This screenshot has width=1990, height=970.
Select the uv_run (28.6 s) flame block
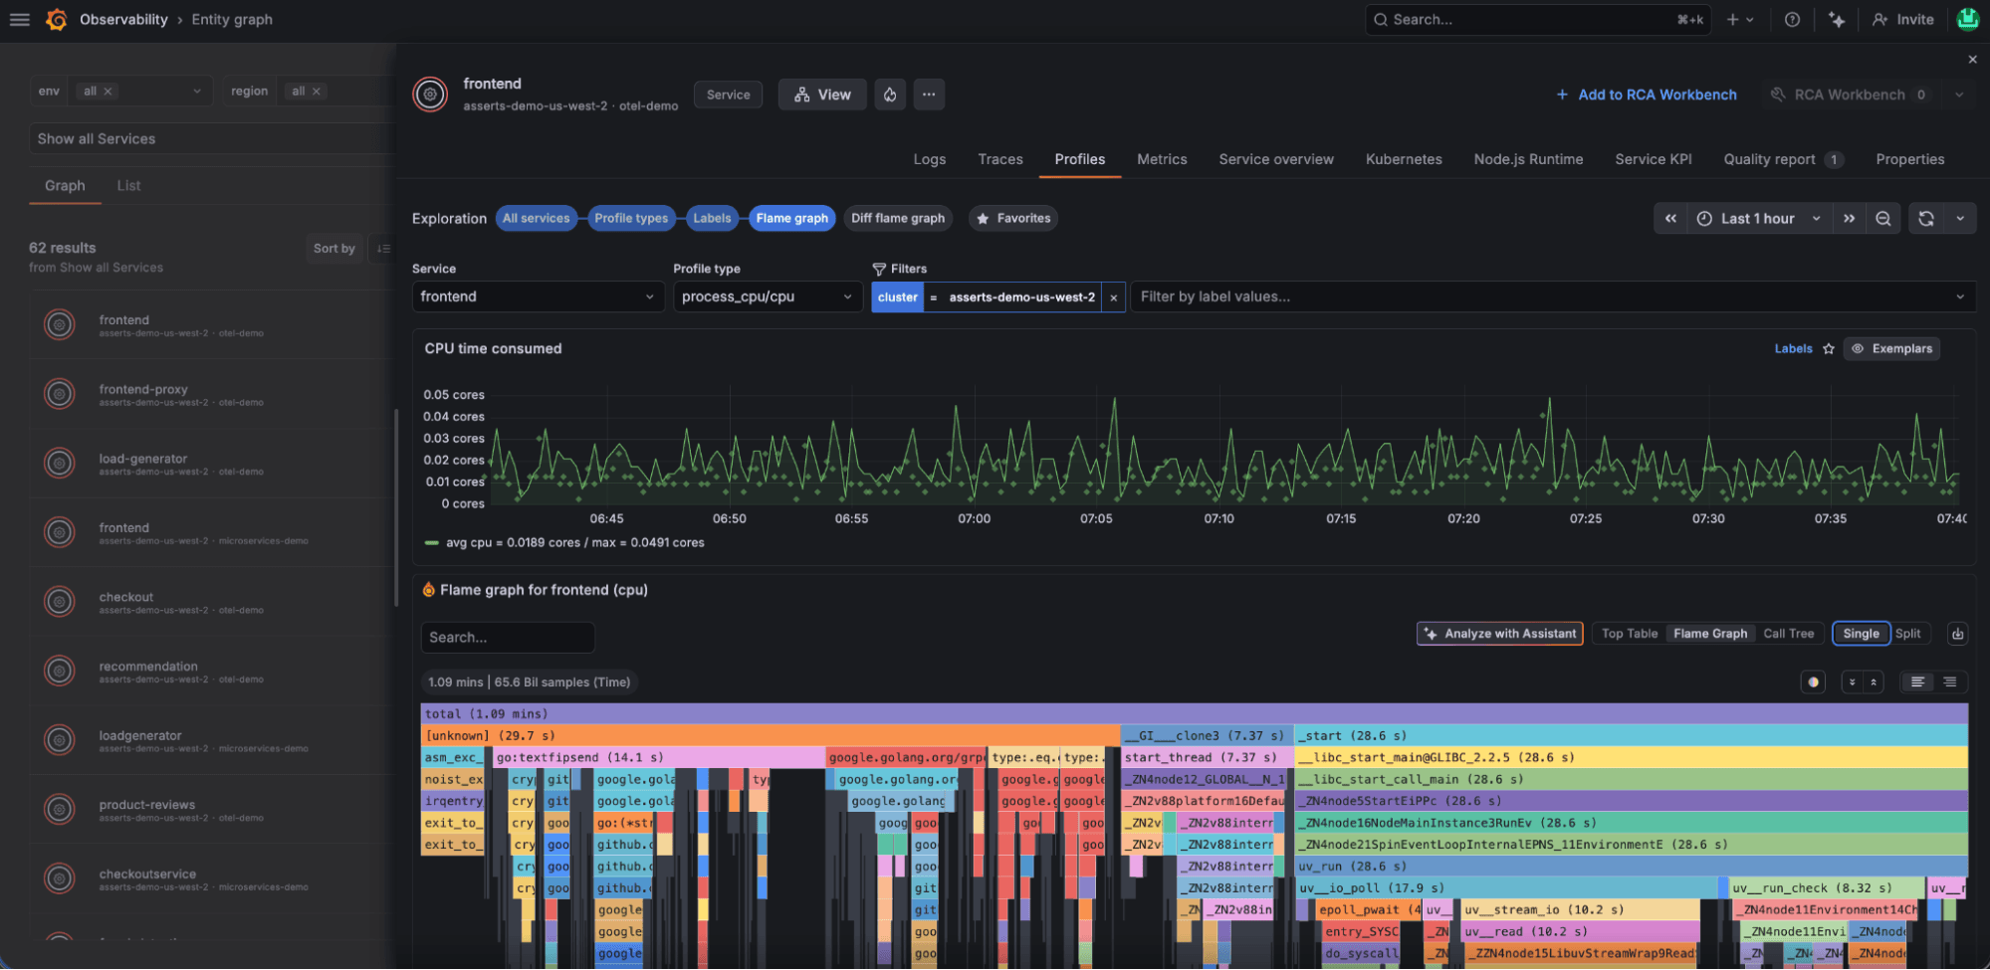click(1632, 867)
